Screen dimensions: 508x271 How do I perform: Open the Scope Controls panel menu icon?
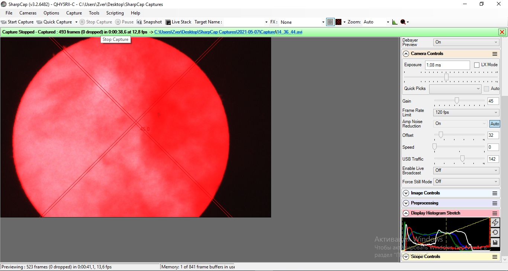(495, 257)
